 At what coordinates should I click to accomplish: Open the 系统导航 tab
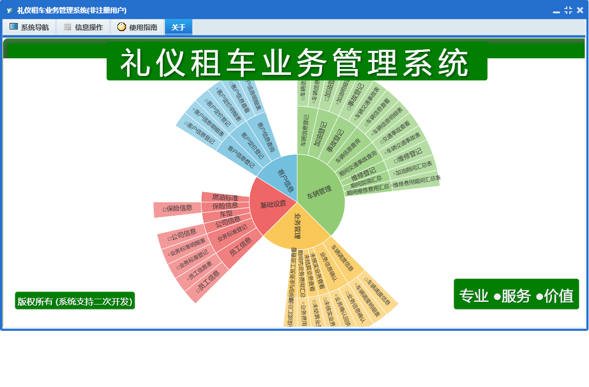(x=29, y=27)
